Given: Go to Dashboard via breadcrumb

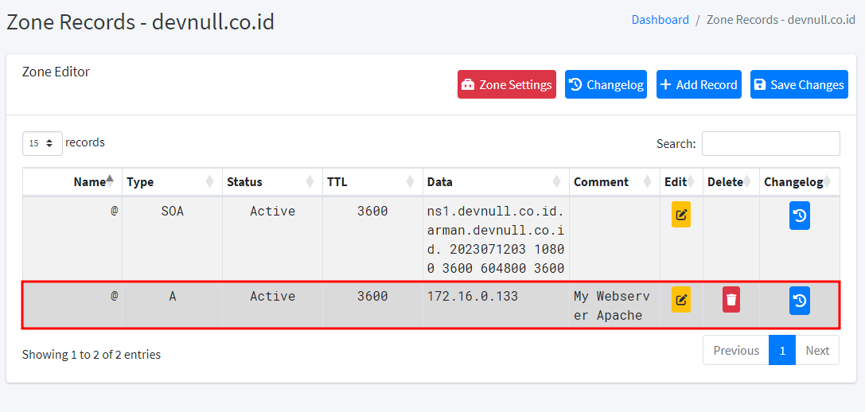Looking at the screenshot, I should [x=660, y=20].
